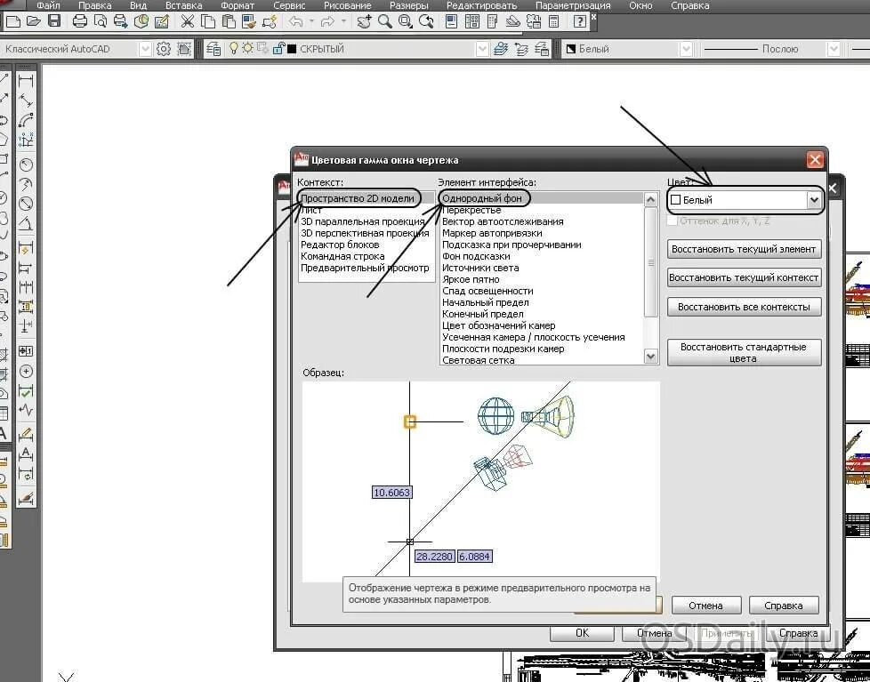Click the Undo arrow icon
Image resolution: width=870 pixels, height=682 pixels.
295,21
